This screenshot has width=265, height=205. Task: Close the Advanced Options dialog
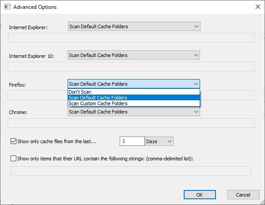[257, 7]
